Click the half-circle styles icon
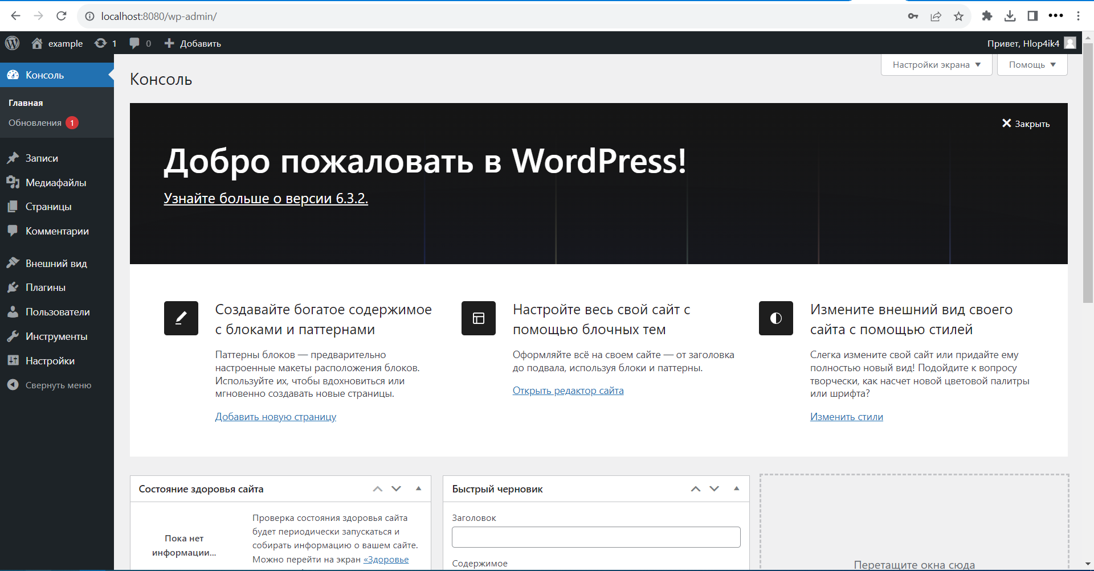Image resolution: width=1094 pixels, height=571 pixels. 775,318
